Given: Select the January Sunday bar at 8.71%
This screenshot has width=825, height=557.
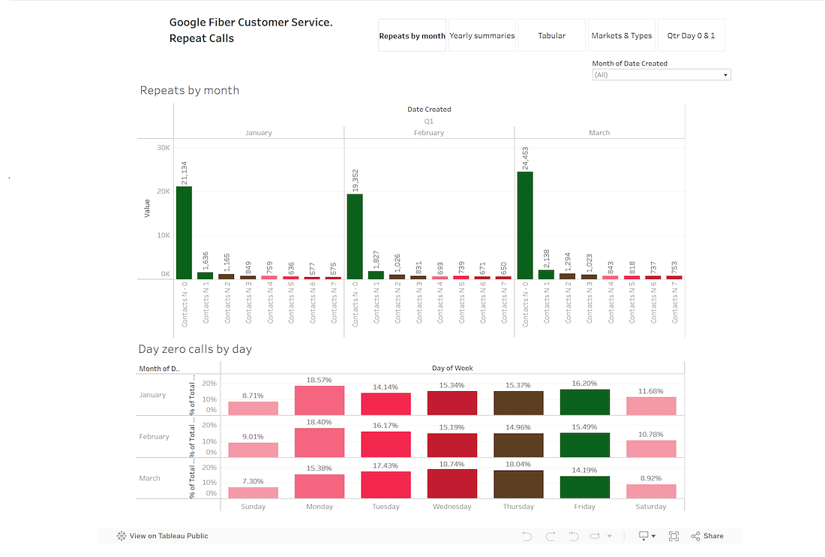Looking at the screenshot, I should pyautogui.click(x=253, y=408).
